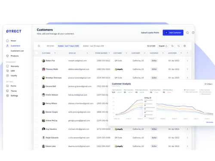The image size is (215, 161).
Task: Open Home from the sidebar icon
Action: tap(7, 41)
